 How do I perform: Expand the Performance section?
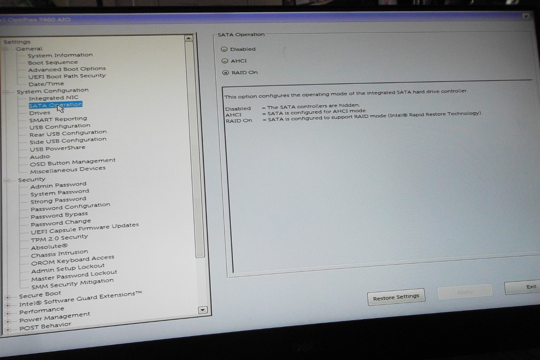pos(8,313)
